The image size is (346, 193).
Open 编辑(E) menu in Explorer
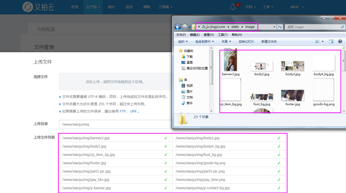[195, 35]
